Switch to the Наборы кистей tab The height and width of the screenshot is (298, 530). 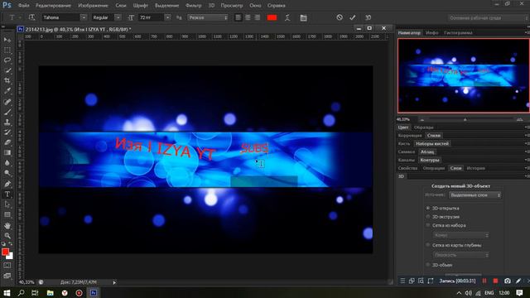tap(432, 143)
